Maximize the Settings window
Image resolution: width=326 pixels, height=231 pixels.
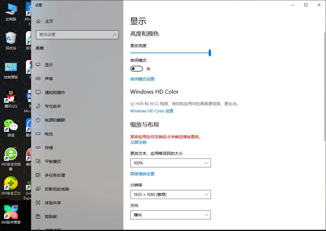(x=306, y=5)
